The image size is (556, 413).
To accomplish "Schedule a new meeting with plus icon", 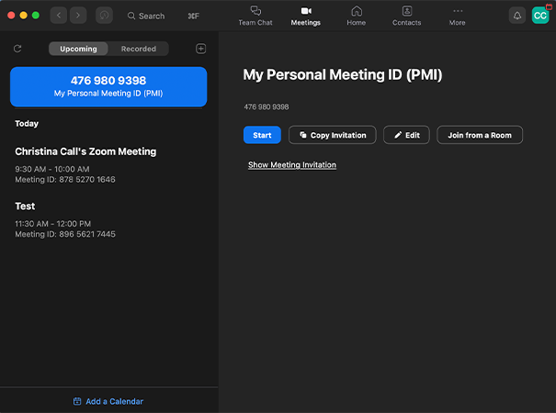I will 200,49.
